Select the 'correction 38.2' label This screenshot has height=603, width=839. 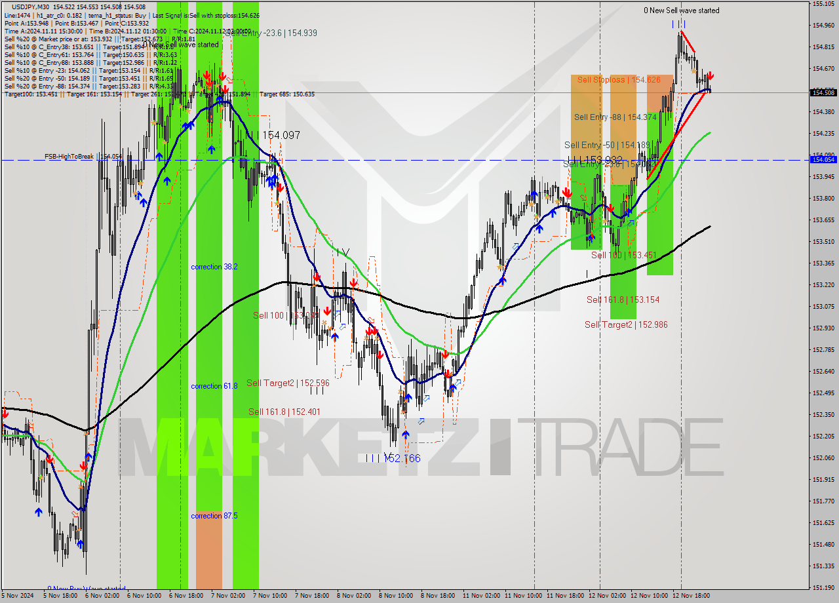[x=214, y=267]
